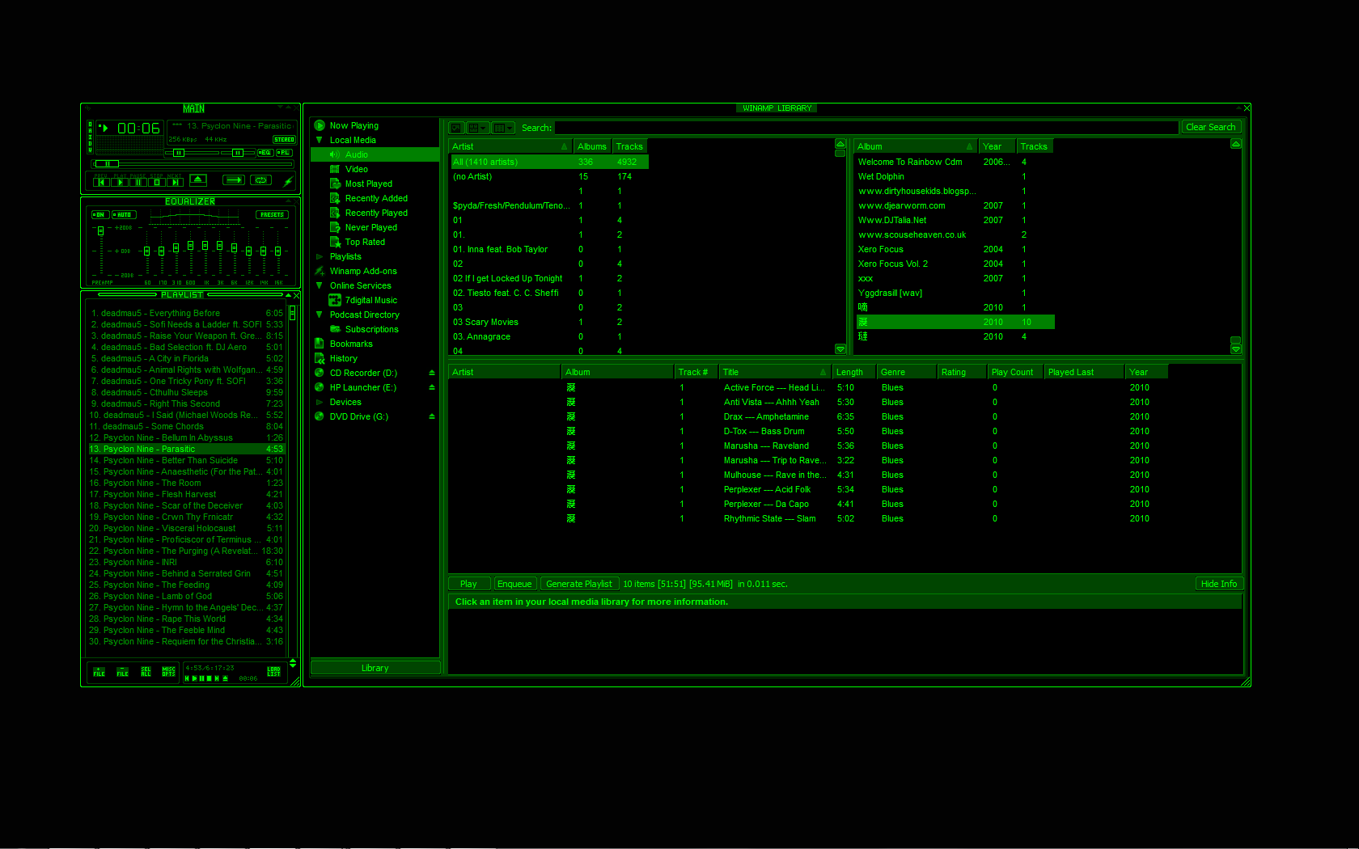Open 7digital Music service
Screen dimensions: 1359x849
pos(371,300)
